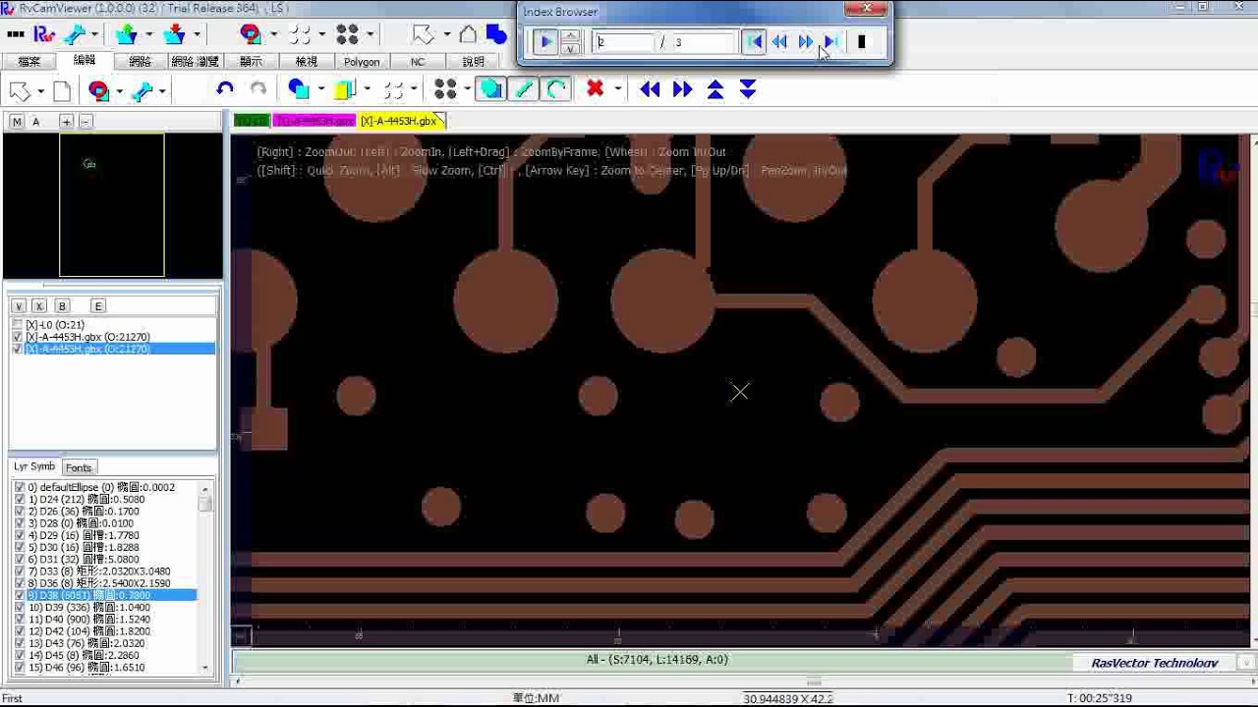This screenshot has height=707, width=1258.
Task: Click the Rv logo icon in top toolbar
Action: pos(43,34)
